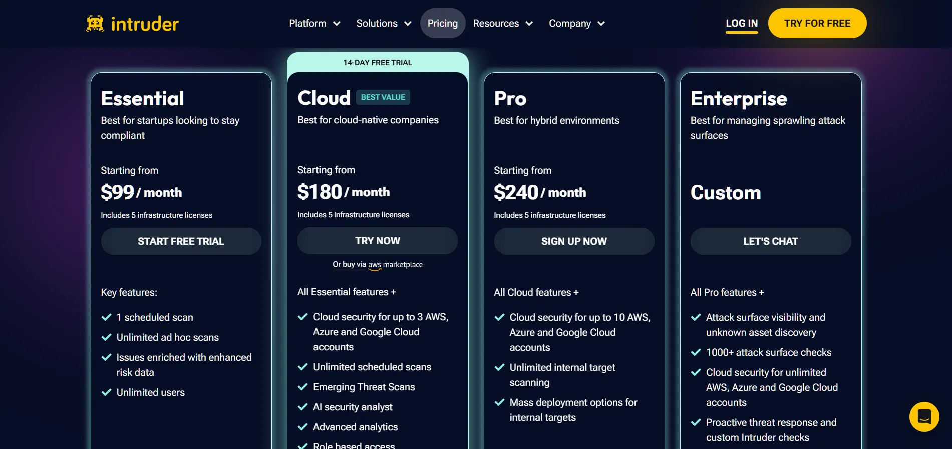Click checkmark beside Emerging Threat Scans
Image resolution: width=952 pixels, height=449 pixels.
tap(302, 387)
